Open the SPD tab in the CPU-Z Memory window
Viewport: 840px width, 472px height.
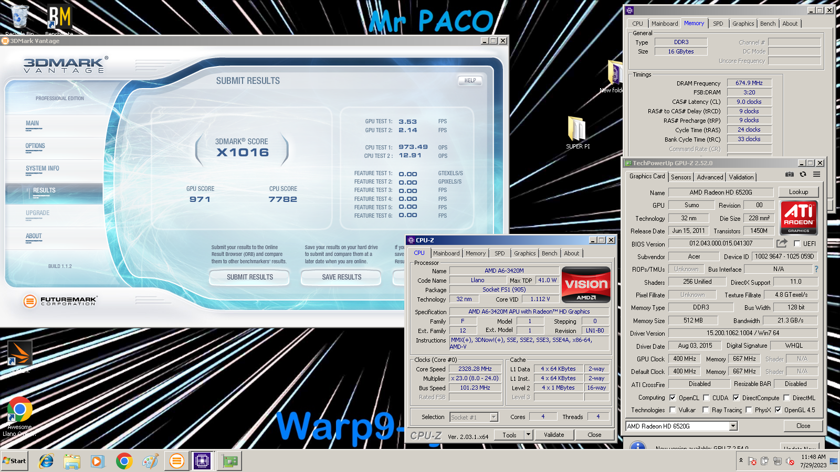718,24
